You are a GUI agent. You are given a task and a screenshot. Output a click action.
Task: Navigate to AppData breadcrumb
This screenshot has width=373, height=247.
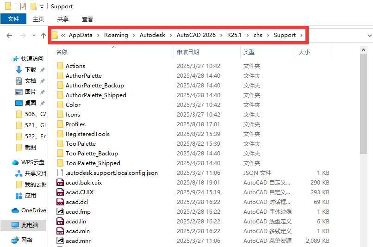coord(81,35)
